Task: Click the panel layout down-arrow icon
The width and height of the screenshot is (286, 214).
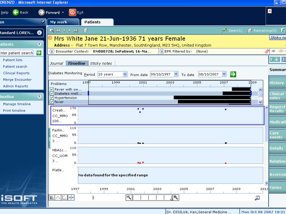Action: pos(274,59)
